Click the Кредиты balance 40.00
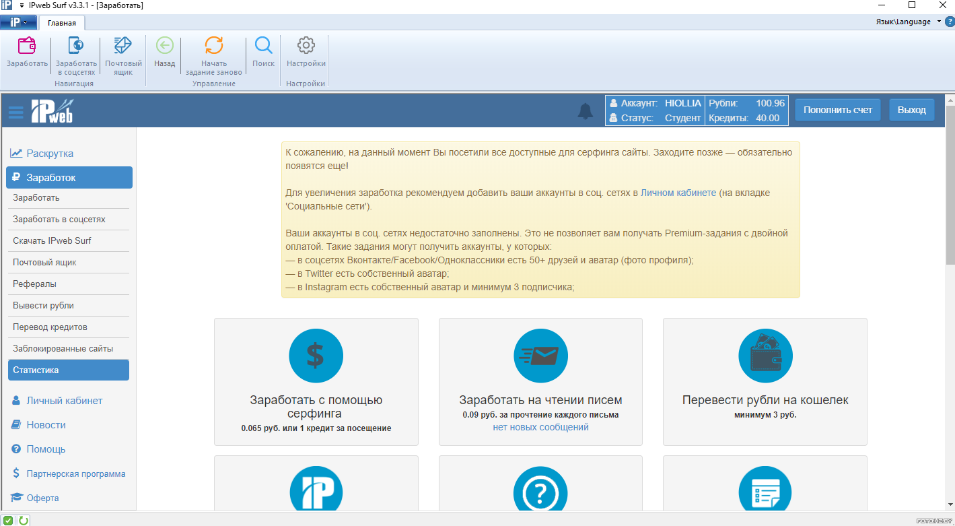Image resolution: width=955 pixels, height=526 pixels. [x=767, y=118]
